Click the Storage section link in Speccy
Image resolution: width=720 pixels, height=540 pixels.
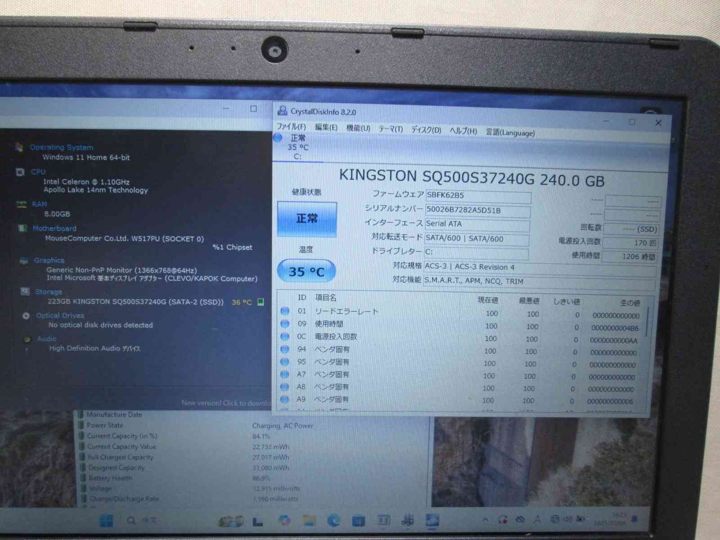point(49,292)
